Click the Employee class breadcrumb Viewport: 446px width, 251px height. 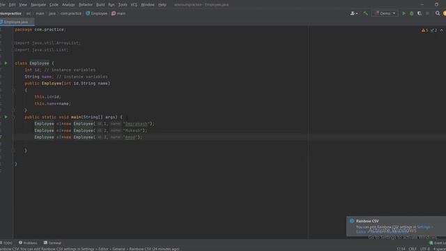[x=97, y=13]
